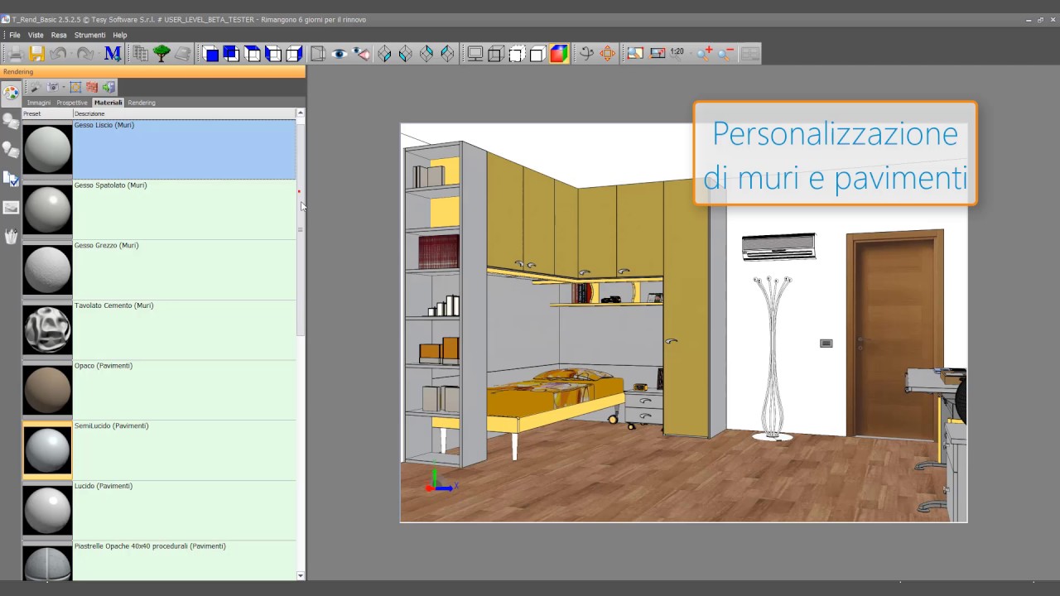1060x596 pixels.
Task: Click the green arrow door icon
Action: tap(108, 87)
